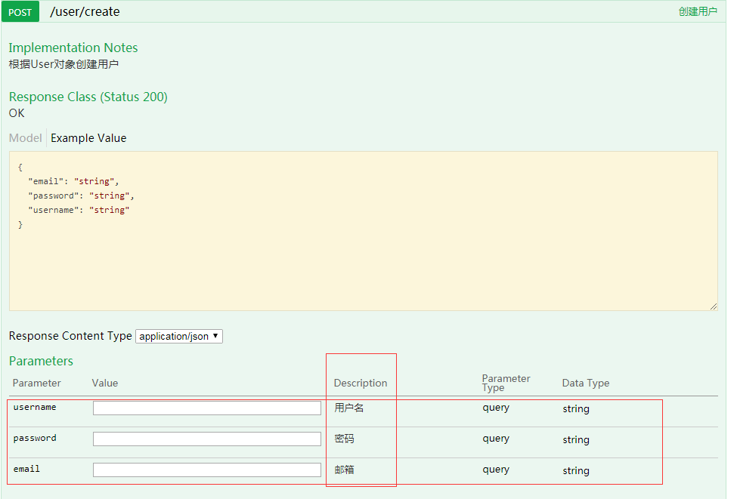Click the username input field
Image resolution: width=737 pixels, height=499 pixels.
[x=206, y=408]
